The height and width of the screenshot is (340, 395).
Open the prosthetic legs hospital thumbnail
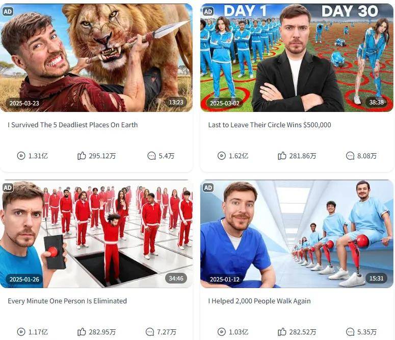297,234
